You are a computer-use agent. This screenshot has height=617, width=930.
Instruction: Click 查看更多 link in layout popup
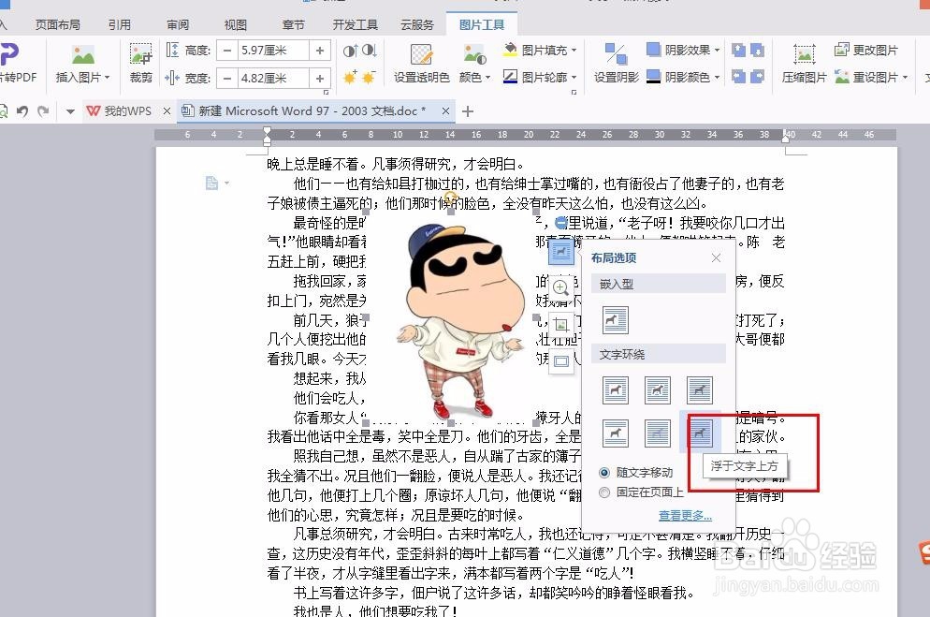coord(685,516)
